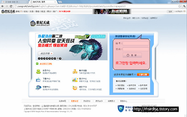Click the top game advertisement banner
187x117 pixels.
[x=112, y=11]
